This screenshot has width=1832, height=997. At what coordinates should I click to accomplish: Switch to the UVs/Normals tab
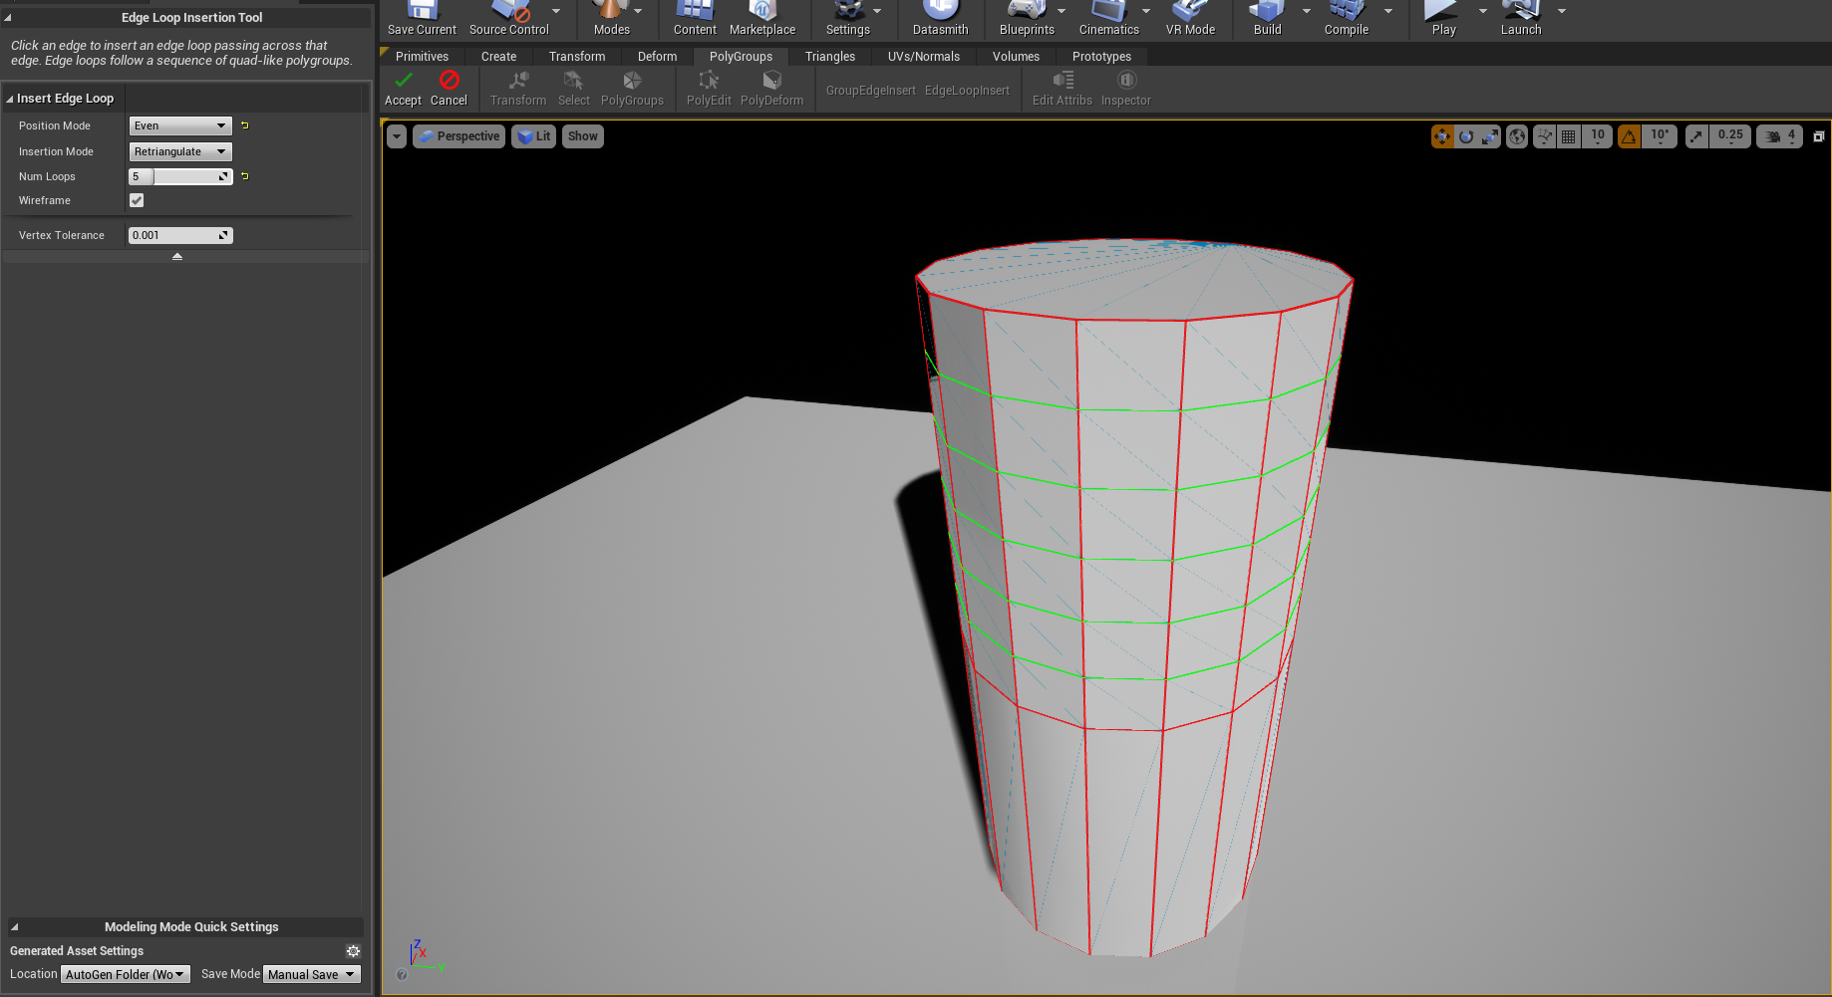[923, 57]
